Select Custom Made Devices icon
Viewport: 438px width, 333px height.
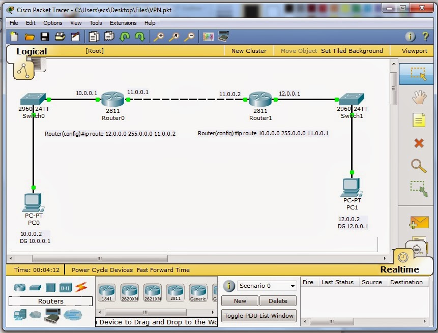[x=52, y=316]
